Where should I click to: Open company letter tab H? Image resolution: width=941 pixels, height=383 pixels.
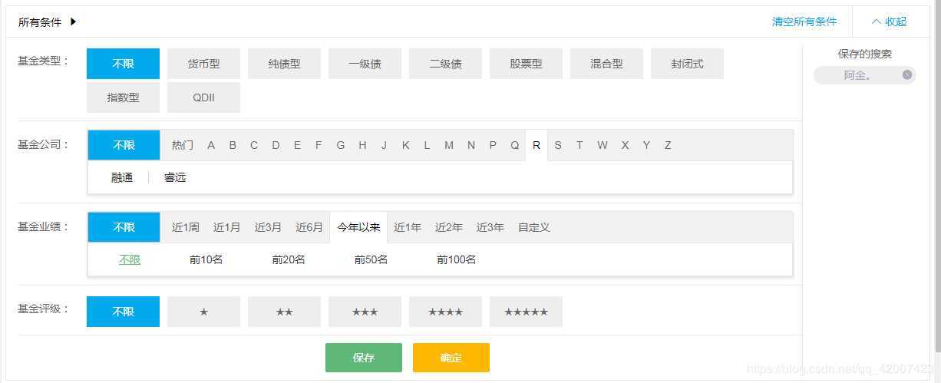pos(362,145)
